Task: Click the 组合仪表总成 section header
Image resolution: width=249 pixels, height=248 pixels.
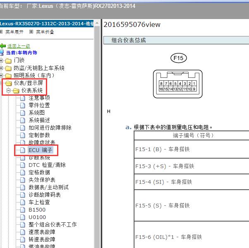Action: (x=176, y=40)
